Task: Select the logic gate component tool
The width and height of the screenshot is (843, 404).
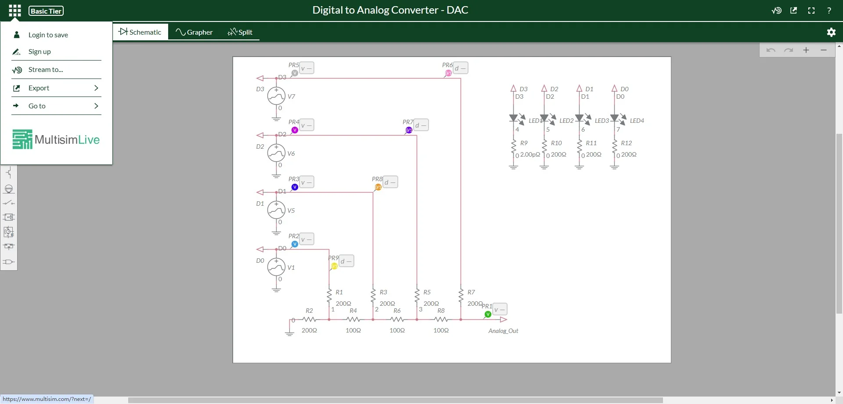Action: [8, 262]
